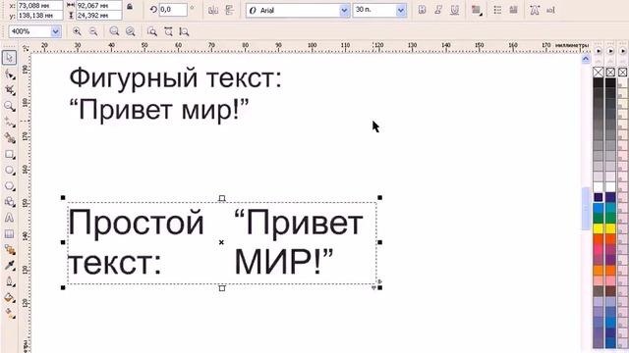Screen dimensions: 629x353
Task: Open Character formatting docker
Action: tap(535, 10)
